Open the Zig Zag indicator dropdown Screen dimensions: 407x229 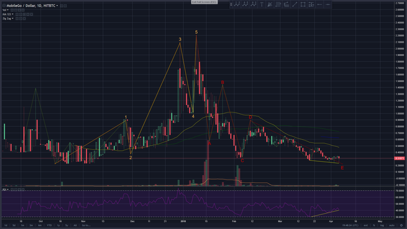[x=13, y=18]
